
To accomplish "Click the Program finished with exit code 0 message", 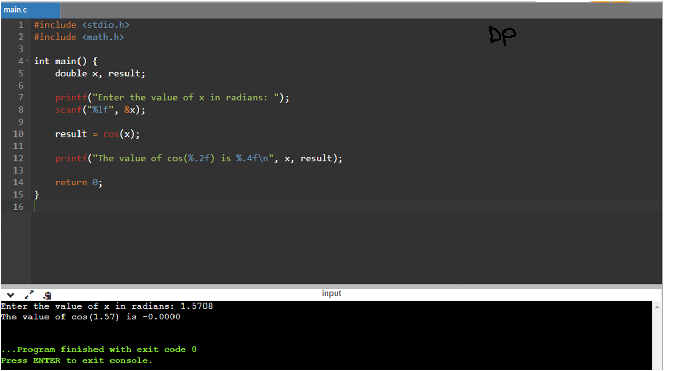I will (98, 349).
